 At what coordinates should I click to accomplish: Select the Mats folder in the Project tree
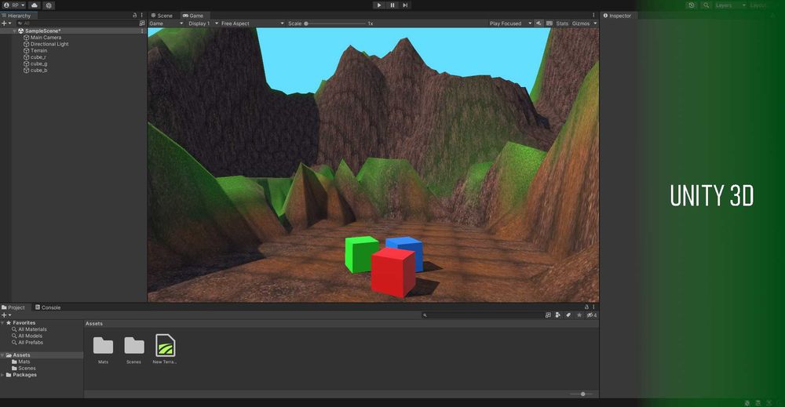click(21, 362)
